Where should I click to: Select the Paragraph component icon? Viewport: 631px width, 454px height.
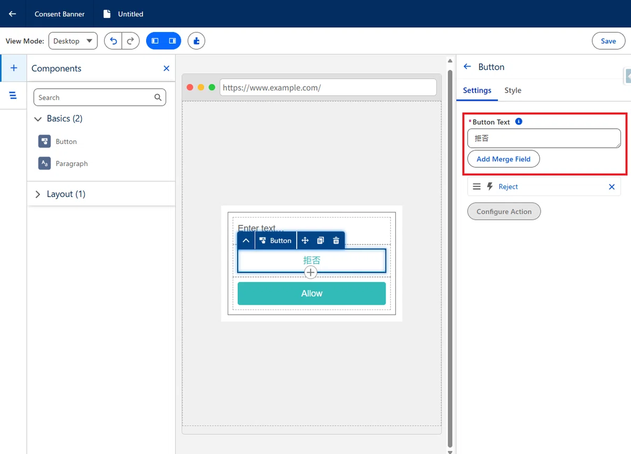[x=44, y=163]
